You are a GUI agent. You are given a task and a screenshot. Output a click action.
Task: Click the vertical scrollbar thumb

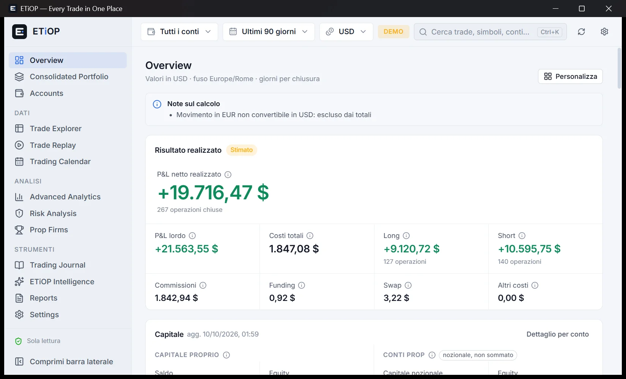[619, 68]
